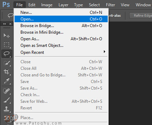Viewport: 152px width, 125px height.
Task: Open the Lasso tool preset picker
Action: (x=11, y=15)
